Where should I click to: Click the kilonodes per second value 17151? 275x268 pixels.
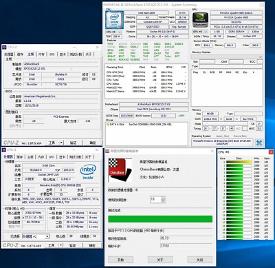165,246
